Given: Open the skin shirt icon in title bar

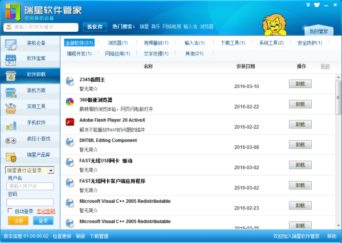Looking at the screenshot, I should click(x=317, y=5).
